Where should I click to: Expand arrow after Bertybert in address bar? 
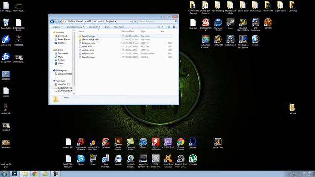(x=116, y=21)
